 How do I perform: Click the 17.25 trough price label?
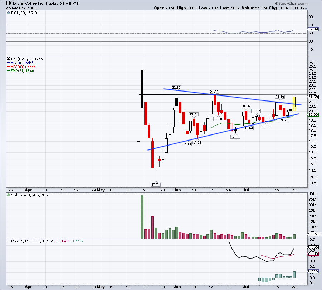point(197,142)
